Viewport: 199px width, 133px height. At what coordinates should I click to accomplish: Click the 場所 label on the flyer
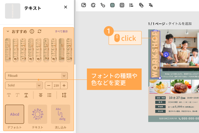161,102
